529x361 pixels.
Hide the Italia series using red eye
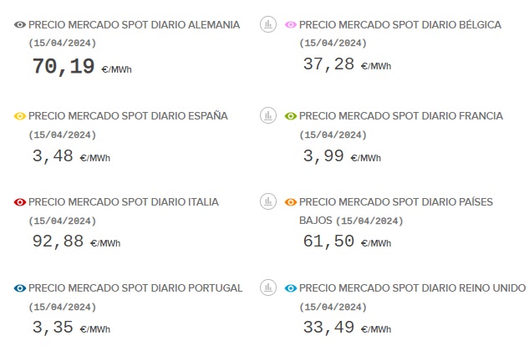(x=20, y=202)
